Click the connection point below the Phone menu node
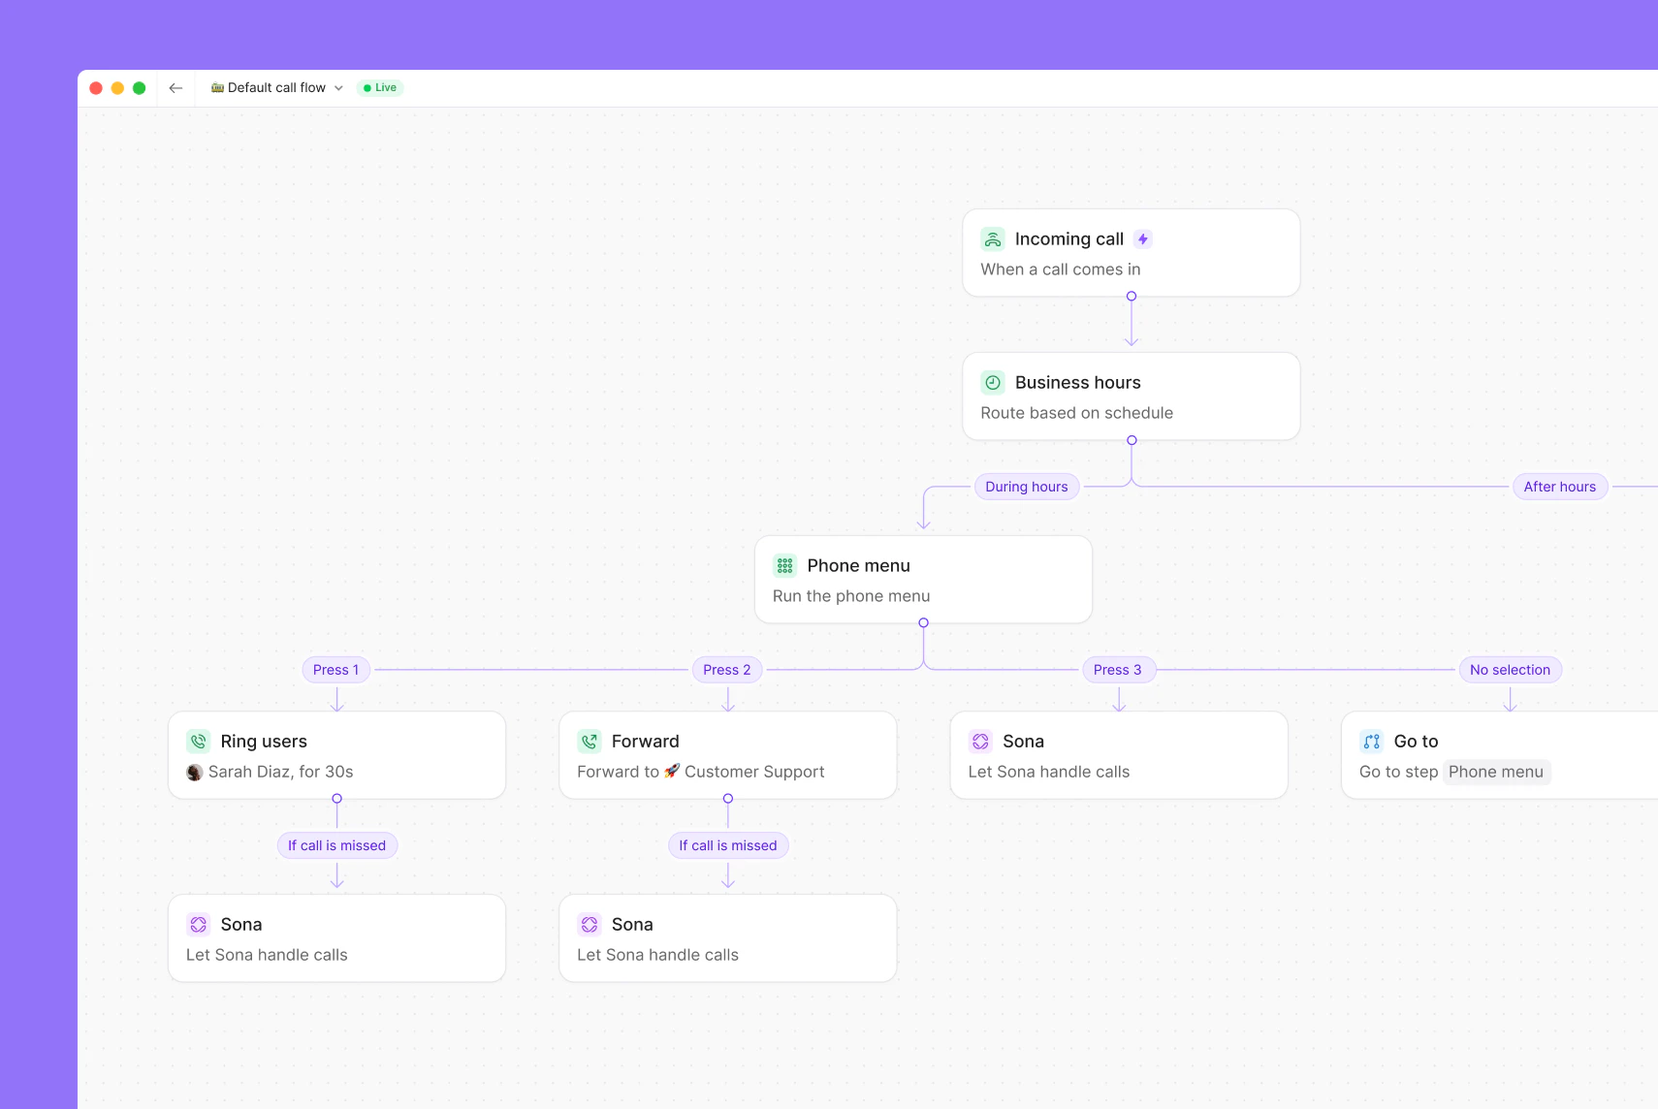1658x1109 pixels. coord(923,623)
